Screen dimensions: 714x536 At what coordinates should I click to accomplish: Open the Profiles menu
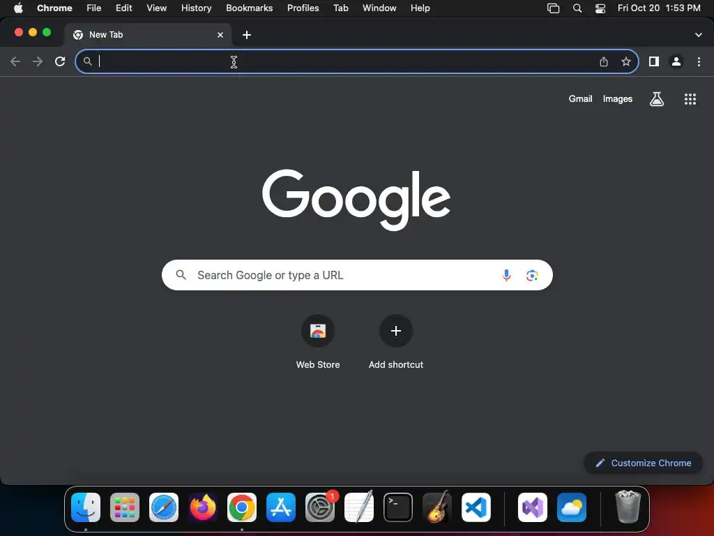coord(303,8)
